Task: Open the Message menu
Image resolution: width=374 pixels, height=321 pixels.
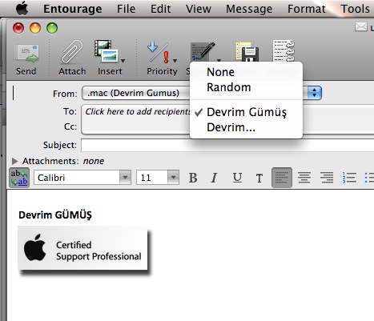Action: [x=249, y=9]
